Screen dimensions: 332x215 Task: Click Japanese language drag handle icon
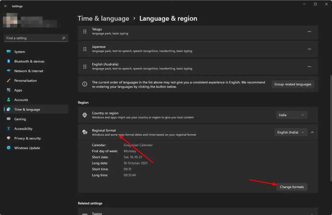pos(85,49)
